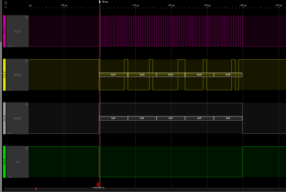This screenshot has height=192, width=286.
Task: Click the collapse icon on the CS channel
Action: coord(26,148)
